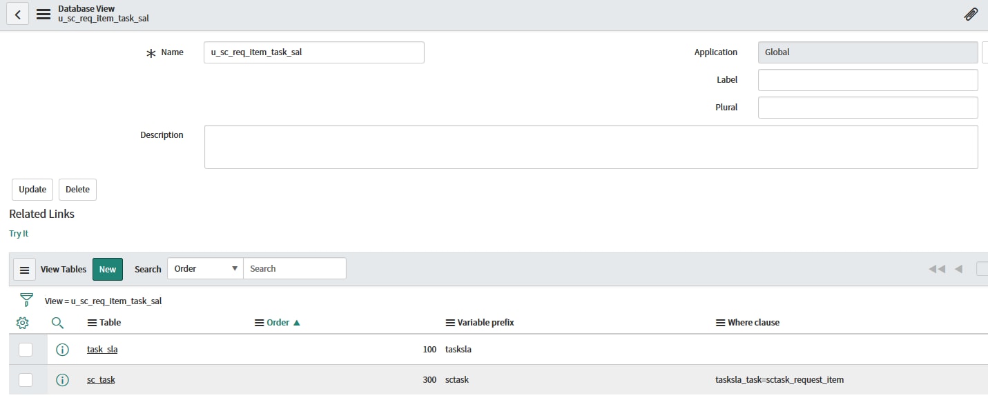Preview the sc_task record info icon
The height and width of the screenshot is (400, 988).
[x=62, y=380]
